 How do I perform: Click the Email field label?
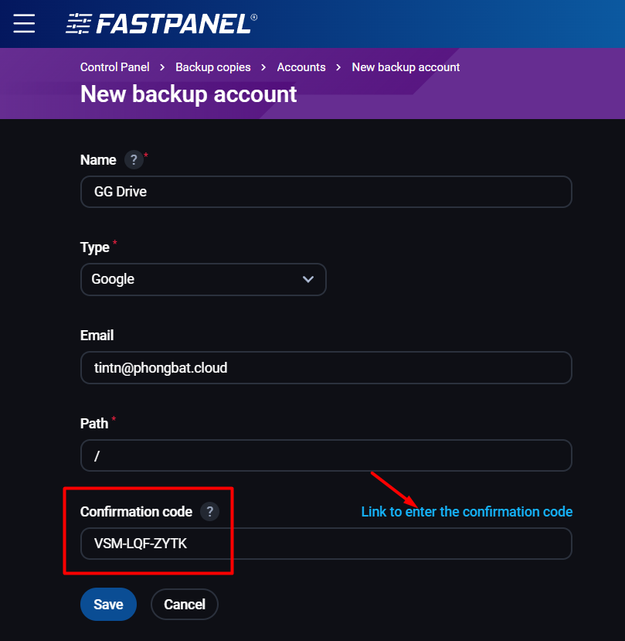[97, 336]
